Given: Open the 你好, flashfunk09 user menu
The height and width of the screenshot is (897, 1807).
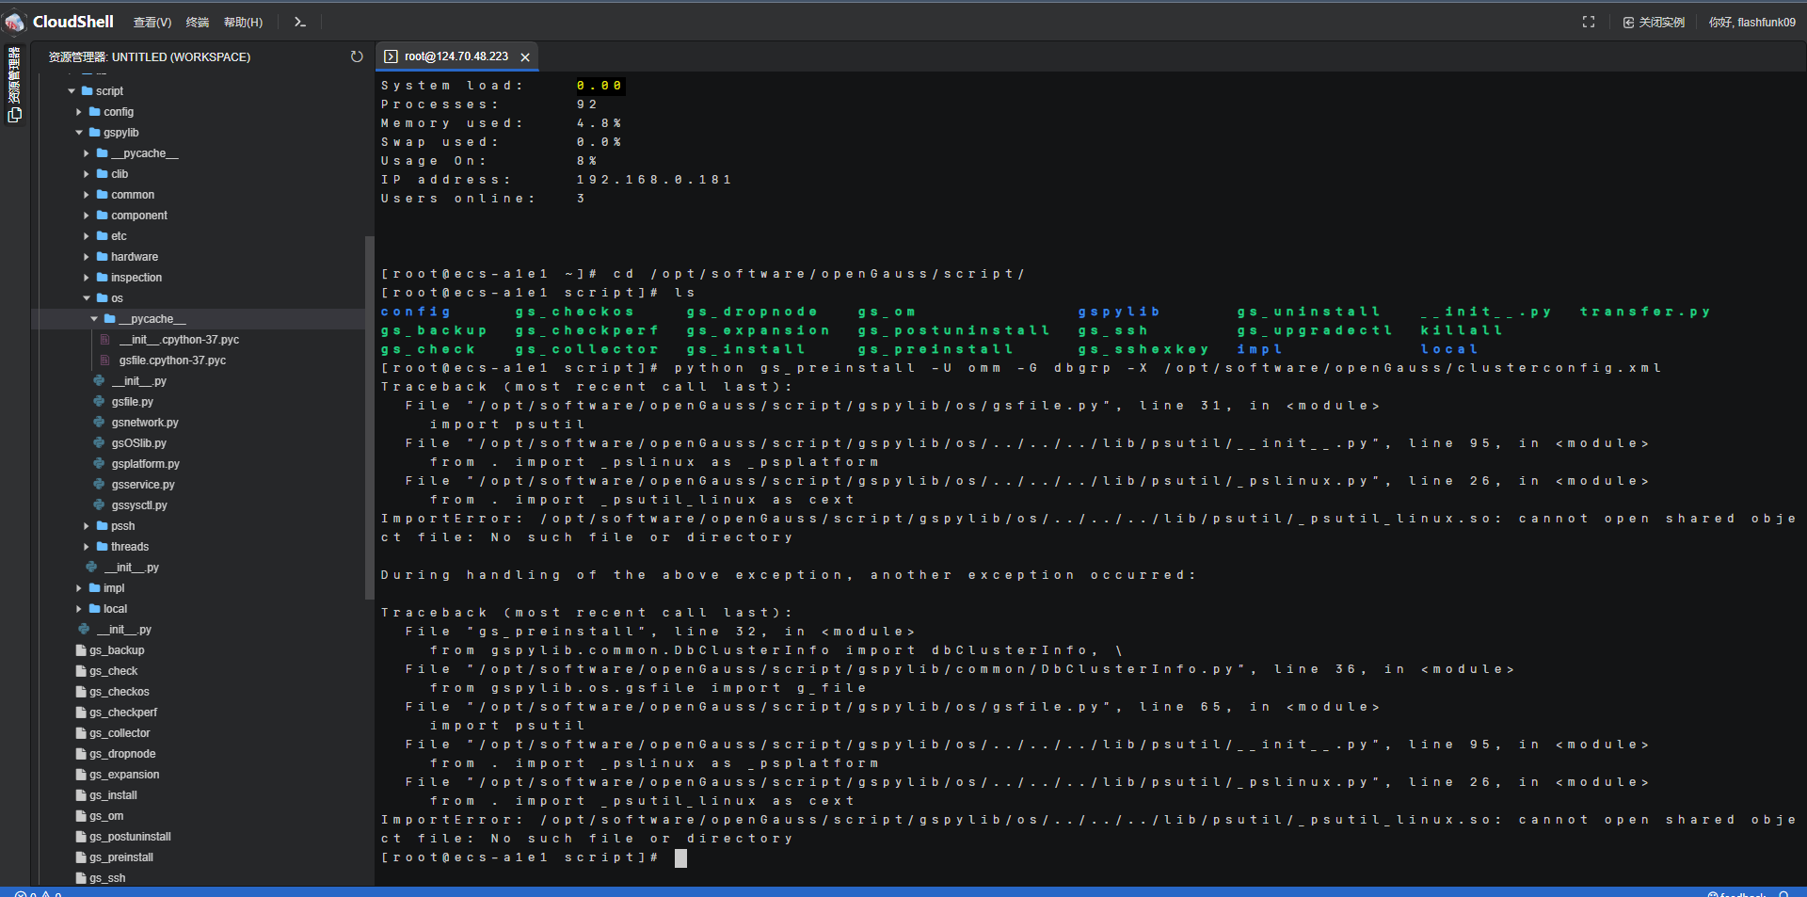Looking at the screenshot, I should tap(1752, 22).
